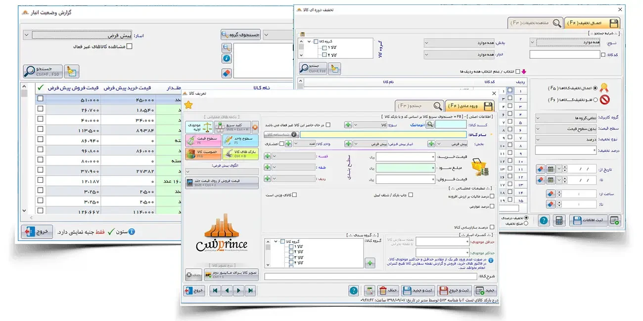Open the calendar picker for the end date
This screenshot has width=643, height=321.
click(x=551, y=180)
